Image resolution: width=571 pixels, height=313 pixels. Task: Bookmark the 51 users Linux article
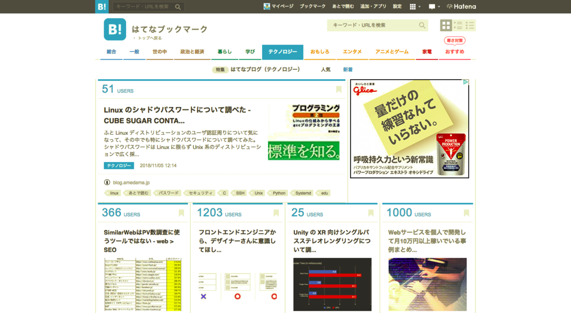tap(338, 90)
